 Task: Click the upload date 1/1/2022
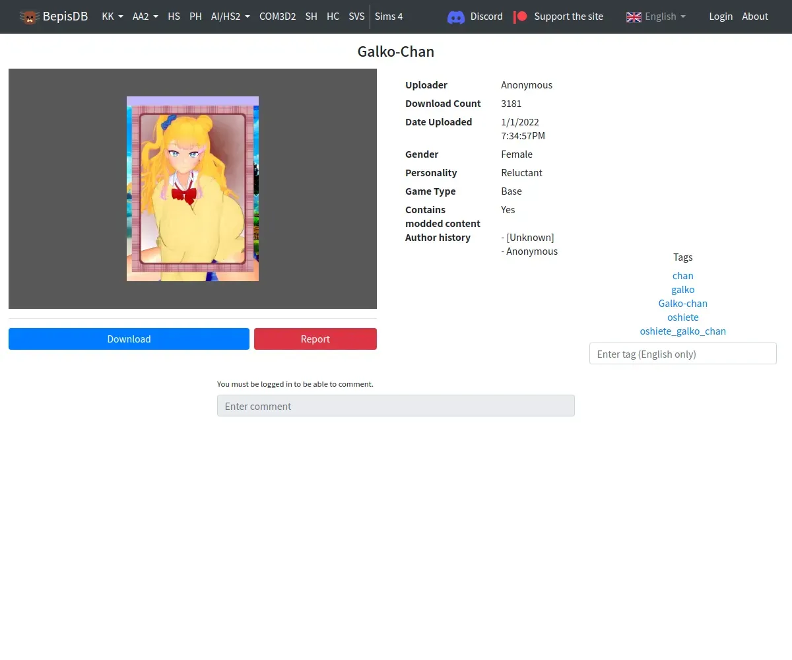click(x=520, y=122)
